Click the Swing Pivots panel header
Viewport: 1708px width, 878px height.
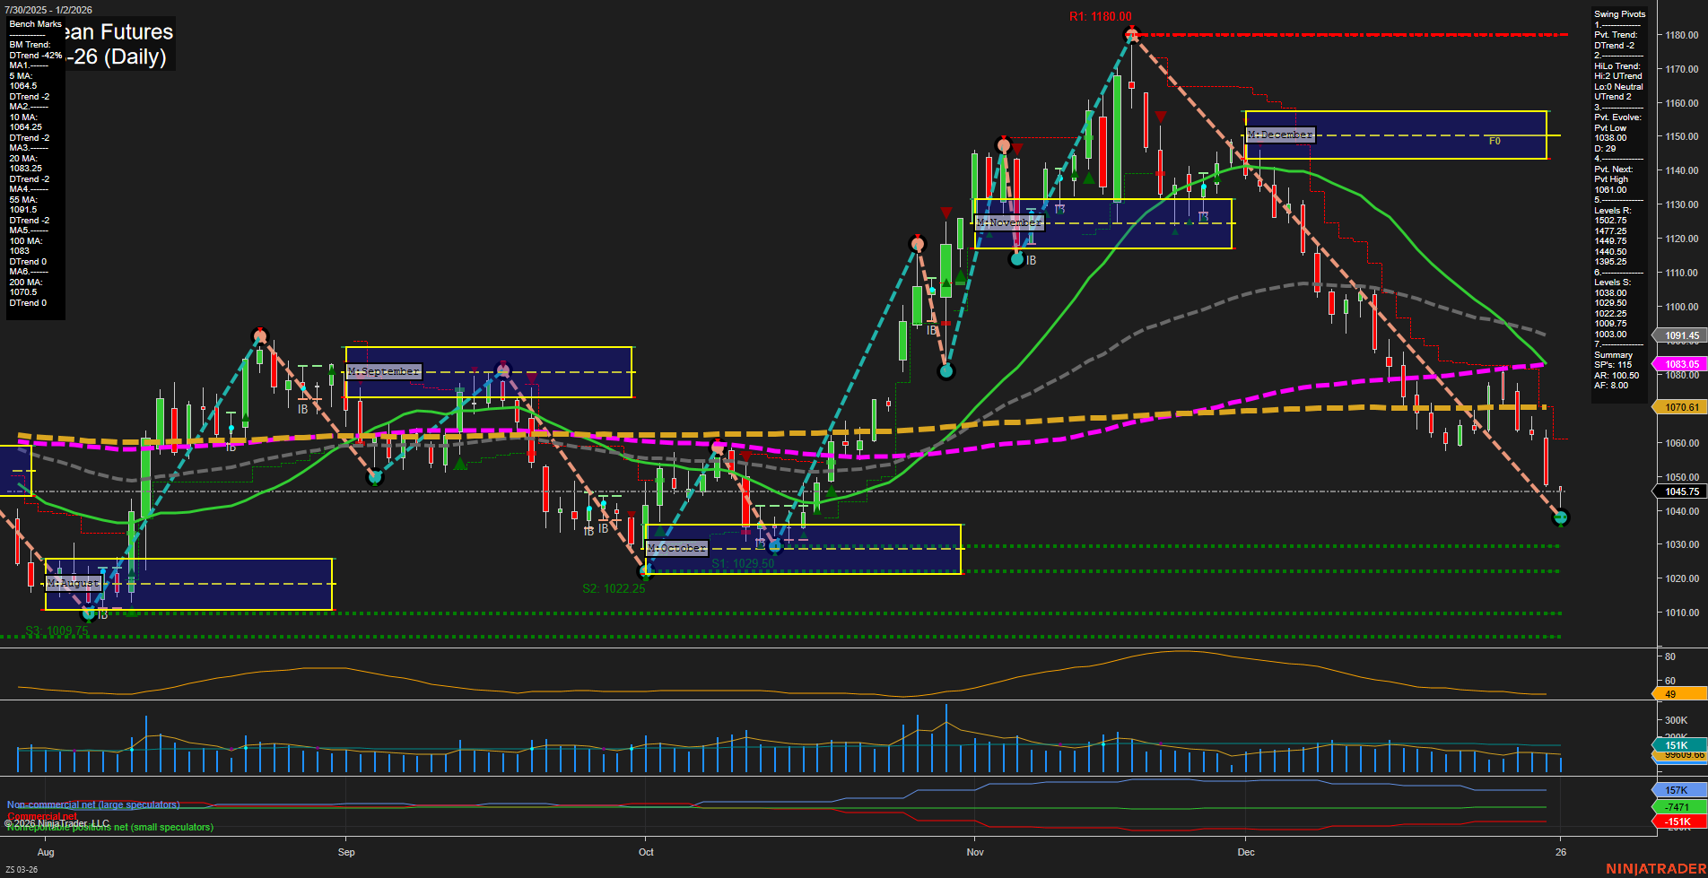pyautogui.click(x=1620, y=13)
